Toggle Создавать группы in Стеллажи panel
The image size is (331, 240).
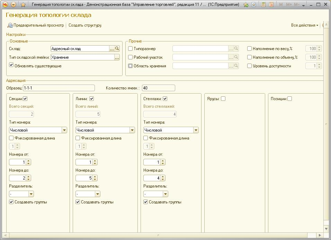coord(145,202)
